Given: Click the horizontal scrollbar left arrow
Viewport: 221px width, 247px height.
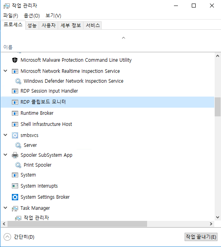Looking at the screenshot, I should 4,224.
